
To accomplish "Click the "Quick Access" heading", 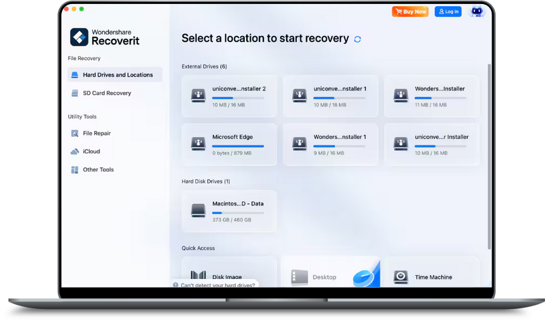I will pos(198,248).
